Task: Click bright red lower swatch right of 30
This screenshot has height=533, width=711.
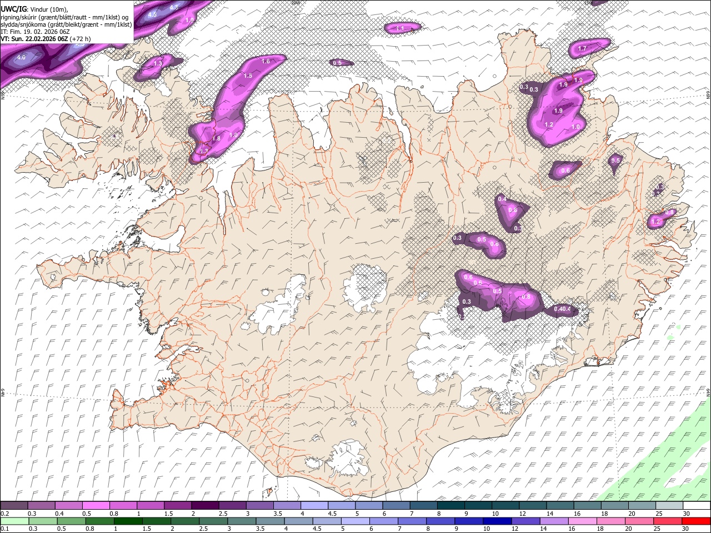Action: pyautogui.click(x=697, y=521)
